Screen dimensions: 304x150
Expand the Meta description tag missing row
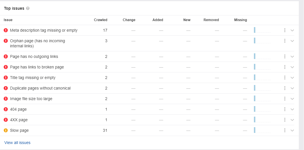click(292, 30)
